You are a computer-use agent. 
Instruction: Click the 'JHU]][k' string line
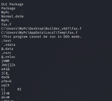click(8, 65)
